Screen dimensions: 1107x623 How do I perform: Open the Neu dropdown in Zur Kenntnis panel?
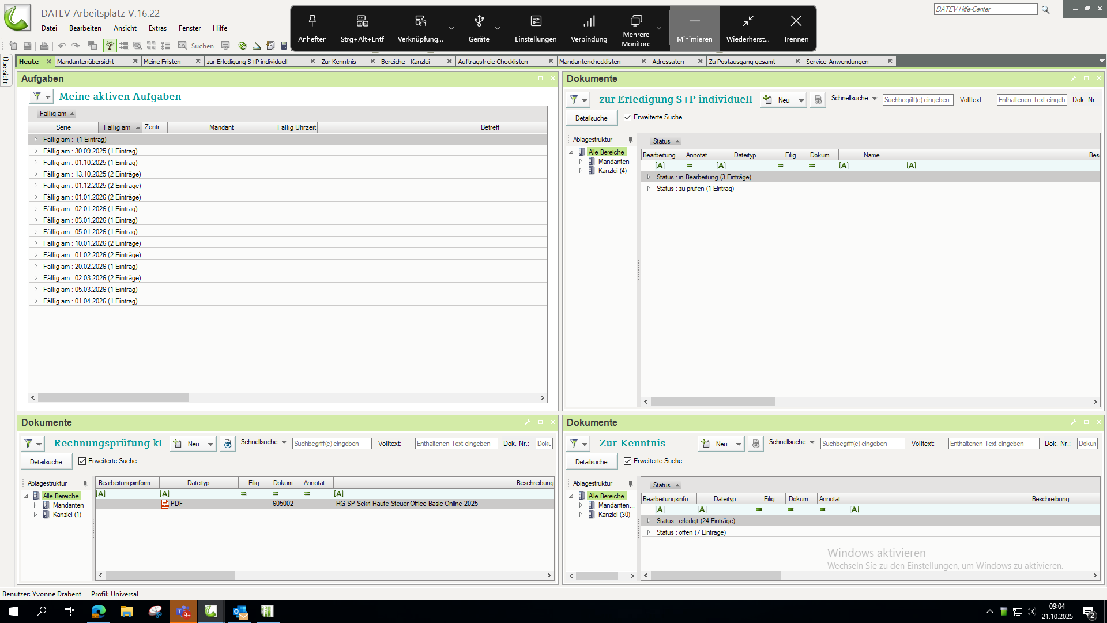click(x=739, y=444)
